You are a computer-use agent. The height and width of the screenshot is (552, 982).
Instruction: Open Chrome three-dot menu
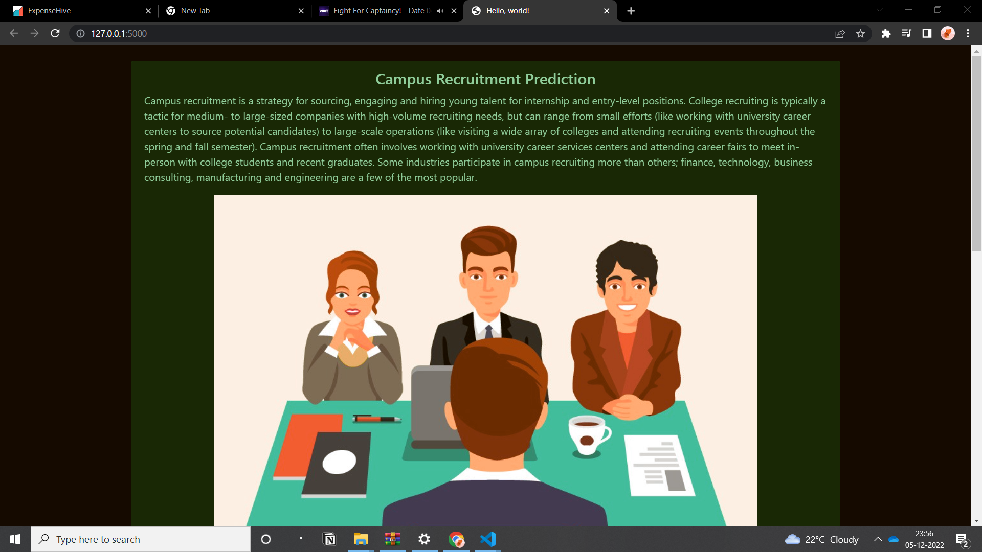(968, 34)
